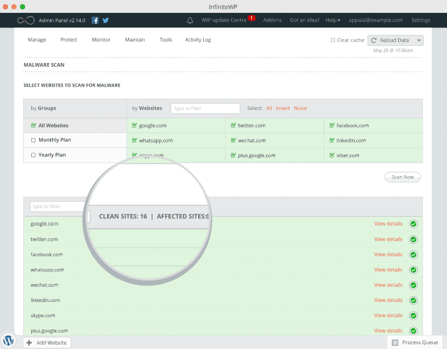Open the Help dropdown menu
This screenshot has height=349, width=447.
pyautogui.click(x=333, y=20)
